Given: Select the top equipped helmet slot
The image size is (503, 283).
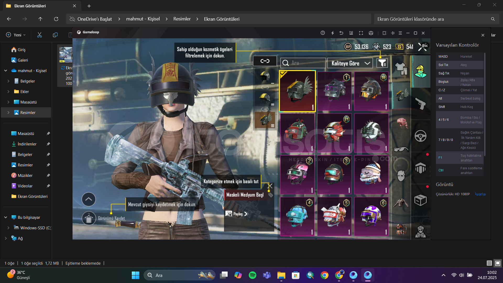Looking at the screenshot, I should click(265, 77).
